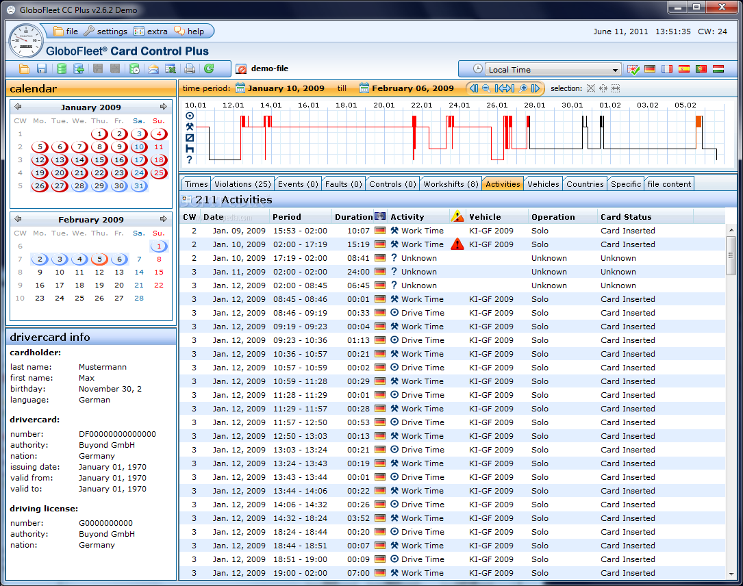Switch to the Times tab
This screenshot has width=743, height=586.
[196, 183]
